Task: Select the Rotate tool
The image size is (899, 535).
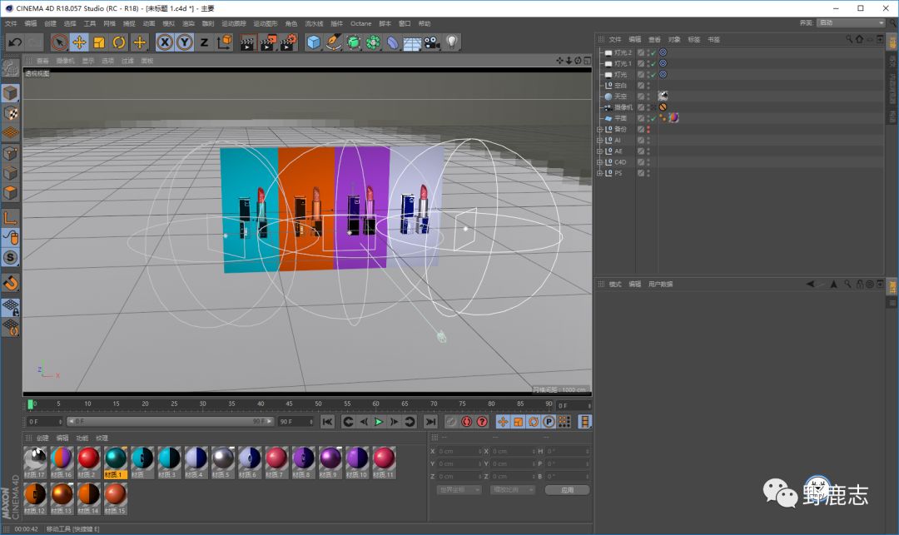Action: point(119,42)
